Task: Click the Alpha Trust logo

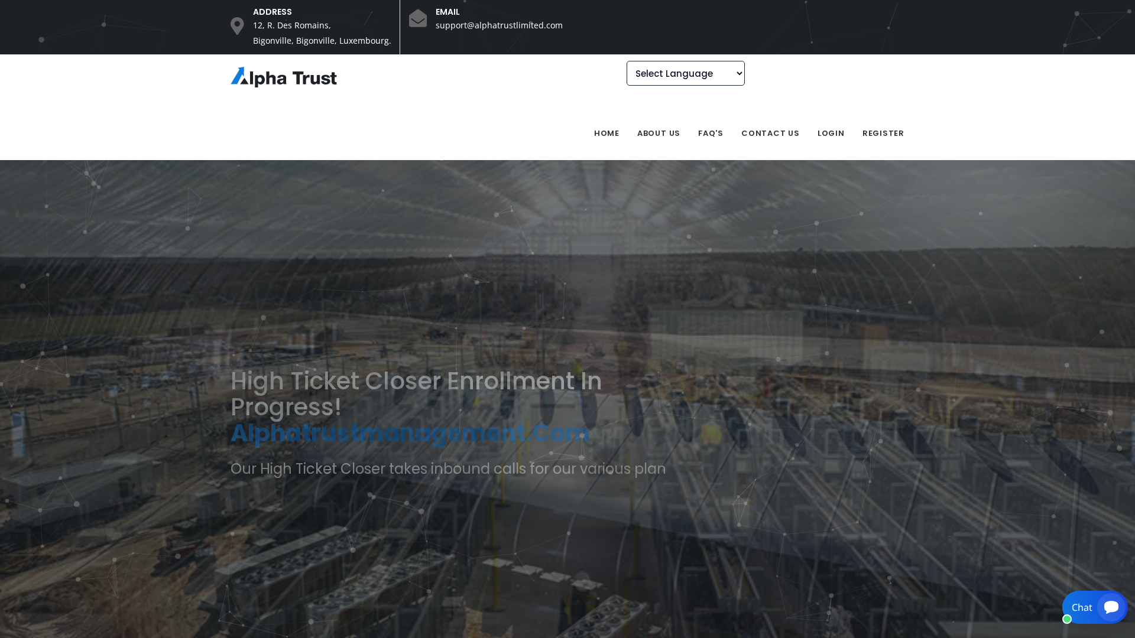Action: [x=284, y=77]
